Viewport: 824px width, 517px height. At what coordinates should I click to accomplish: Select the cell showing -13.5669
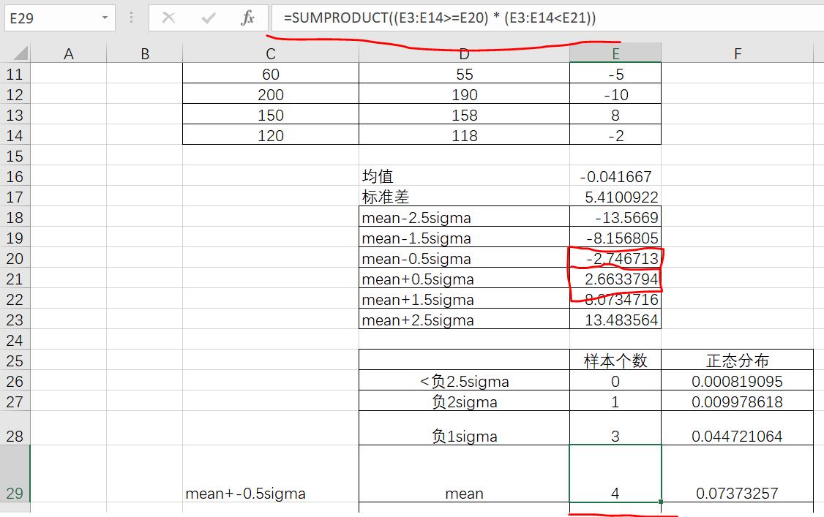(x=615, y=217)
